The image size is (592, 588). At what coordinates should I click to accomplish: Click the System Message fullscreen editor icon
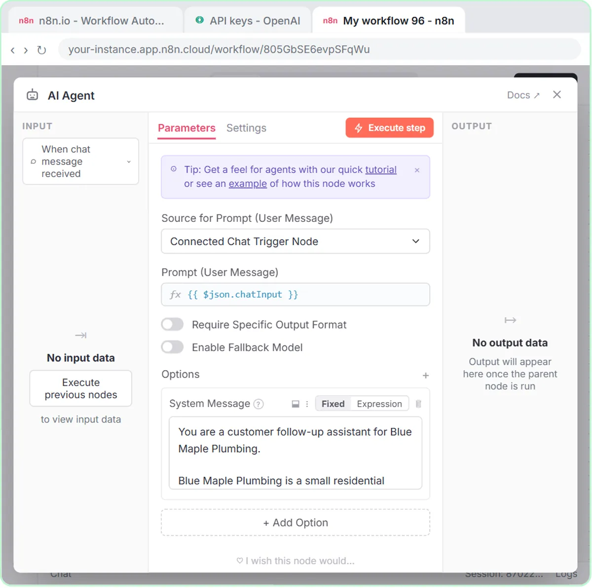pyautogui.click(x=296, y=404)
